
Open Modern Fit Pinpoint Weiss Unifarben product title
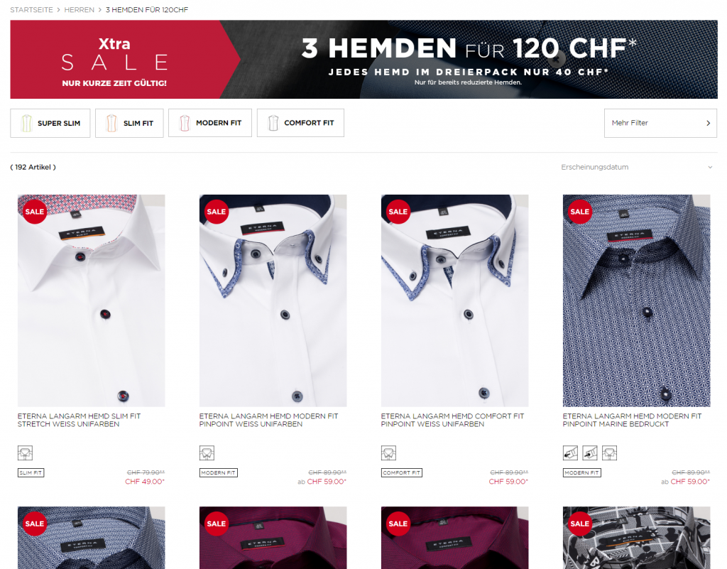pyautogui.click(x=269, y=420)
